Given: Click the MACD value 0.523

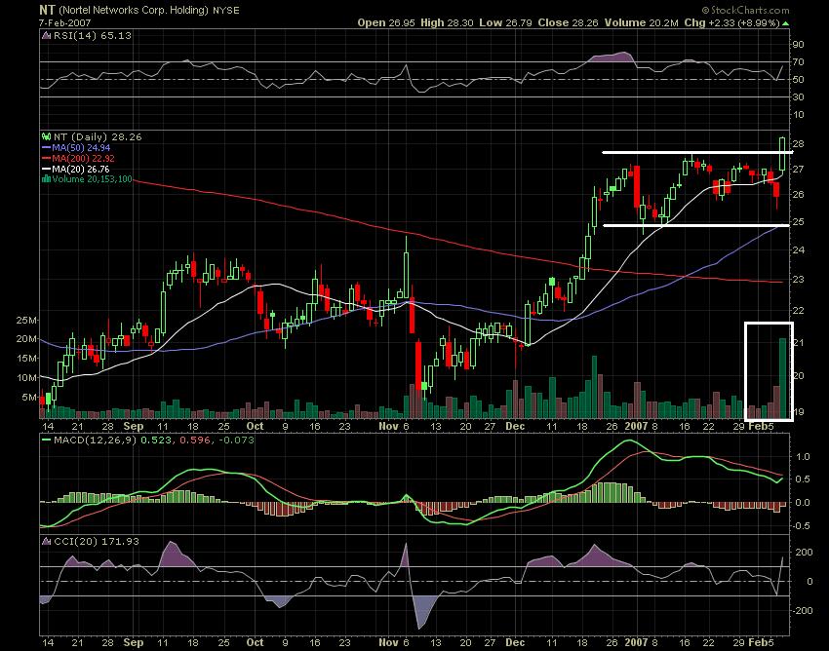Looking at the screenshot, I should [156, 440].
